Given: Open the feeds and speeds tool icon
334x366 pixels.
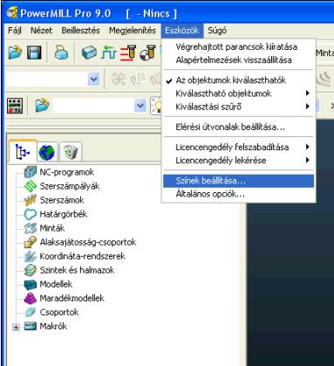Looking at the screenshot, I should pos(128,52).
